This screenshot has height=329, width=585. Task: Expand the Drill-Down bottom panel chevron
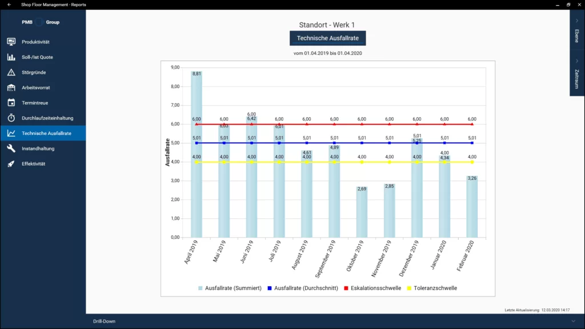[573, 321]
